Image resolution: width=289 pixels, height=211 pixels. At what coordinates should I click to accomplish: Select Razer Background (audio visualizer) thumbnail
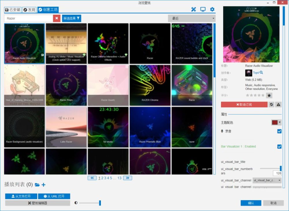(24, 127)
